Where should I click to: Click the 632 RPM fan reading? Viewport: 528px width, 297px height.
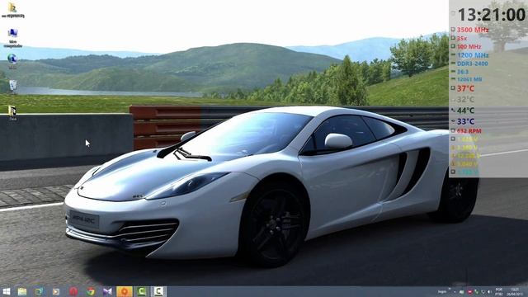pos(469,130)
